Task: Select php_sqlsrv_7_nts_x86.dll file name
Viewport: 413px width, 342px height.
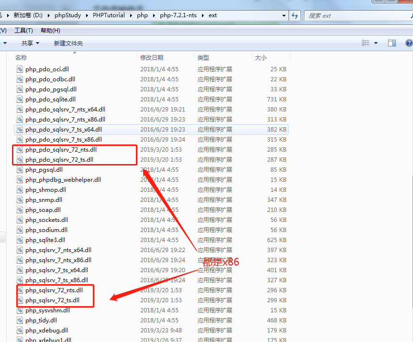Action: click(x=58, y=260)
